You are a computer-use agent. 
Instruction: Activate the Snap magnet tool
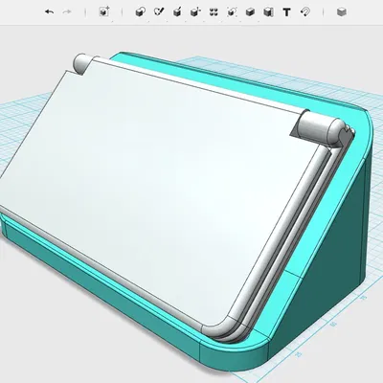click(305, 12)
